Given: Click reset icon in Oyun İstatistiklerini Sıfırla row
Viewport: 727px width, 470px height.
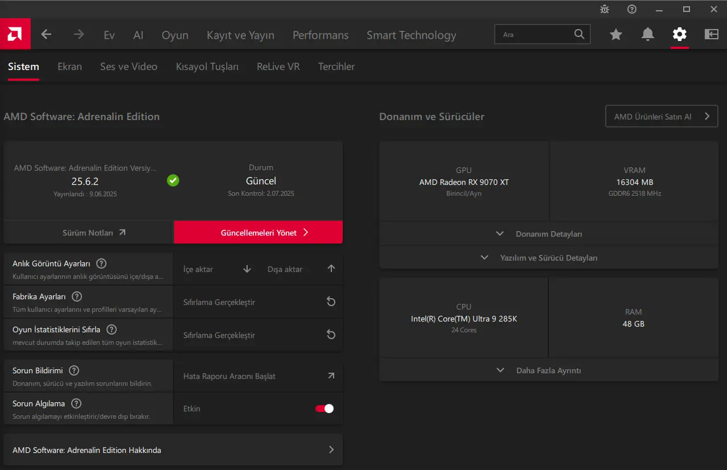Looking at the screenshot, I should click(331, 335).
